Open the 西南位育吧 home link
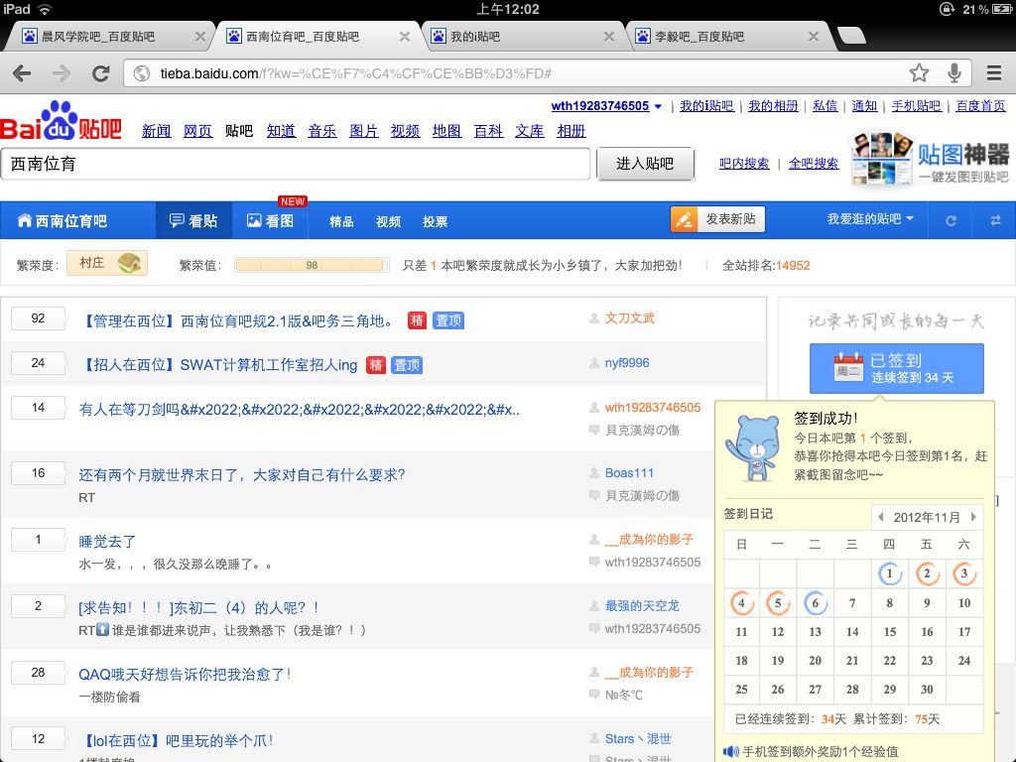1016x762 pixels. click(x=63, y=221)
